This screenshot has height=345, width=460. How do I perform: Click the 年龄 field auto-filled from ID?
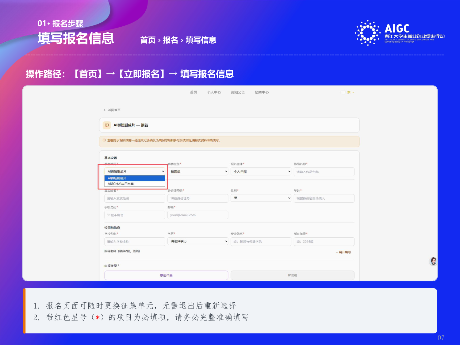pos(324,198)
